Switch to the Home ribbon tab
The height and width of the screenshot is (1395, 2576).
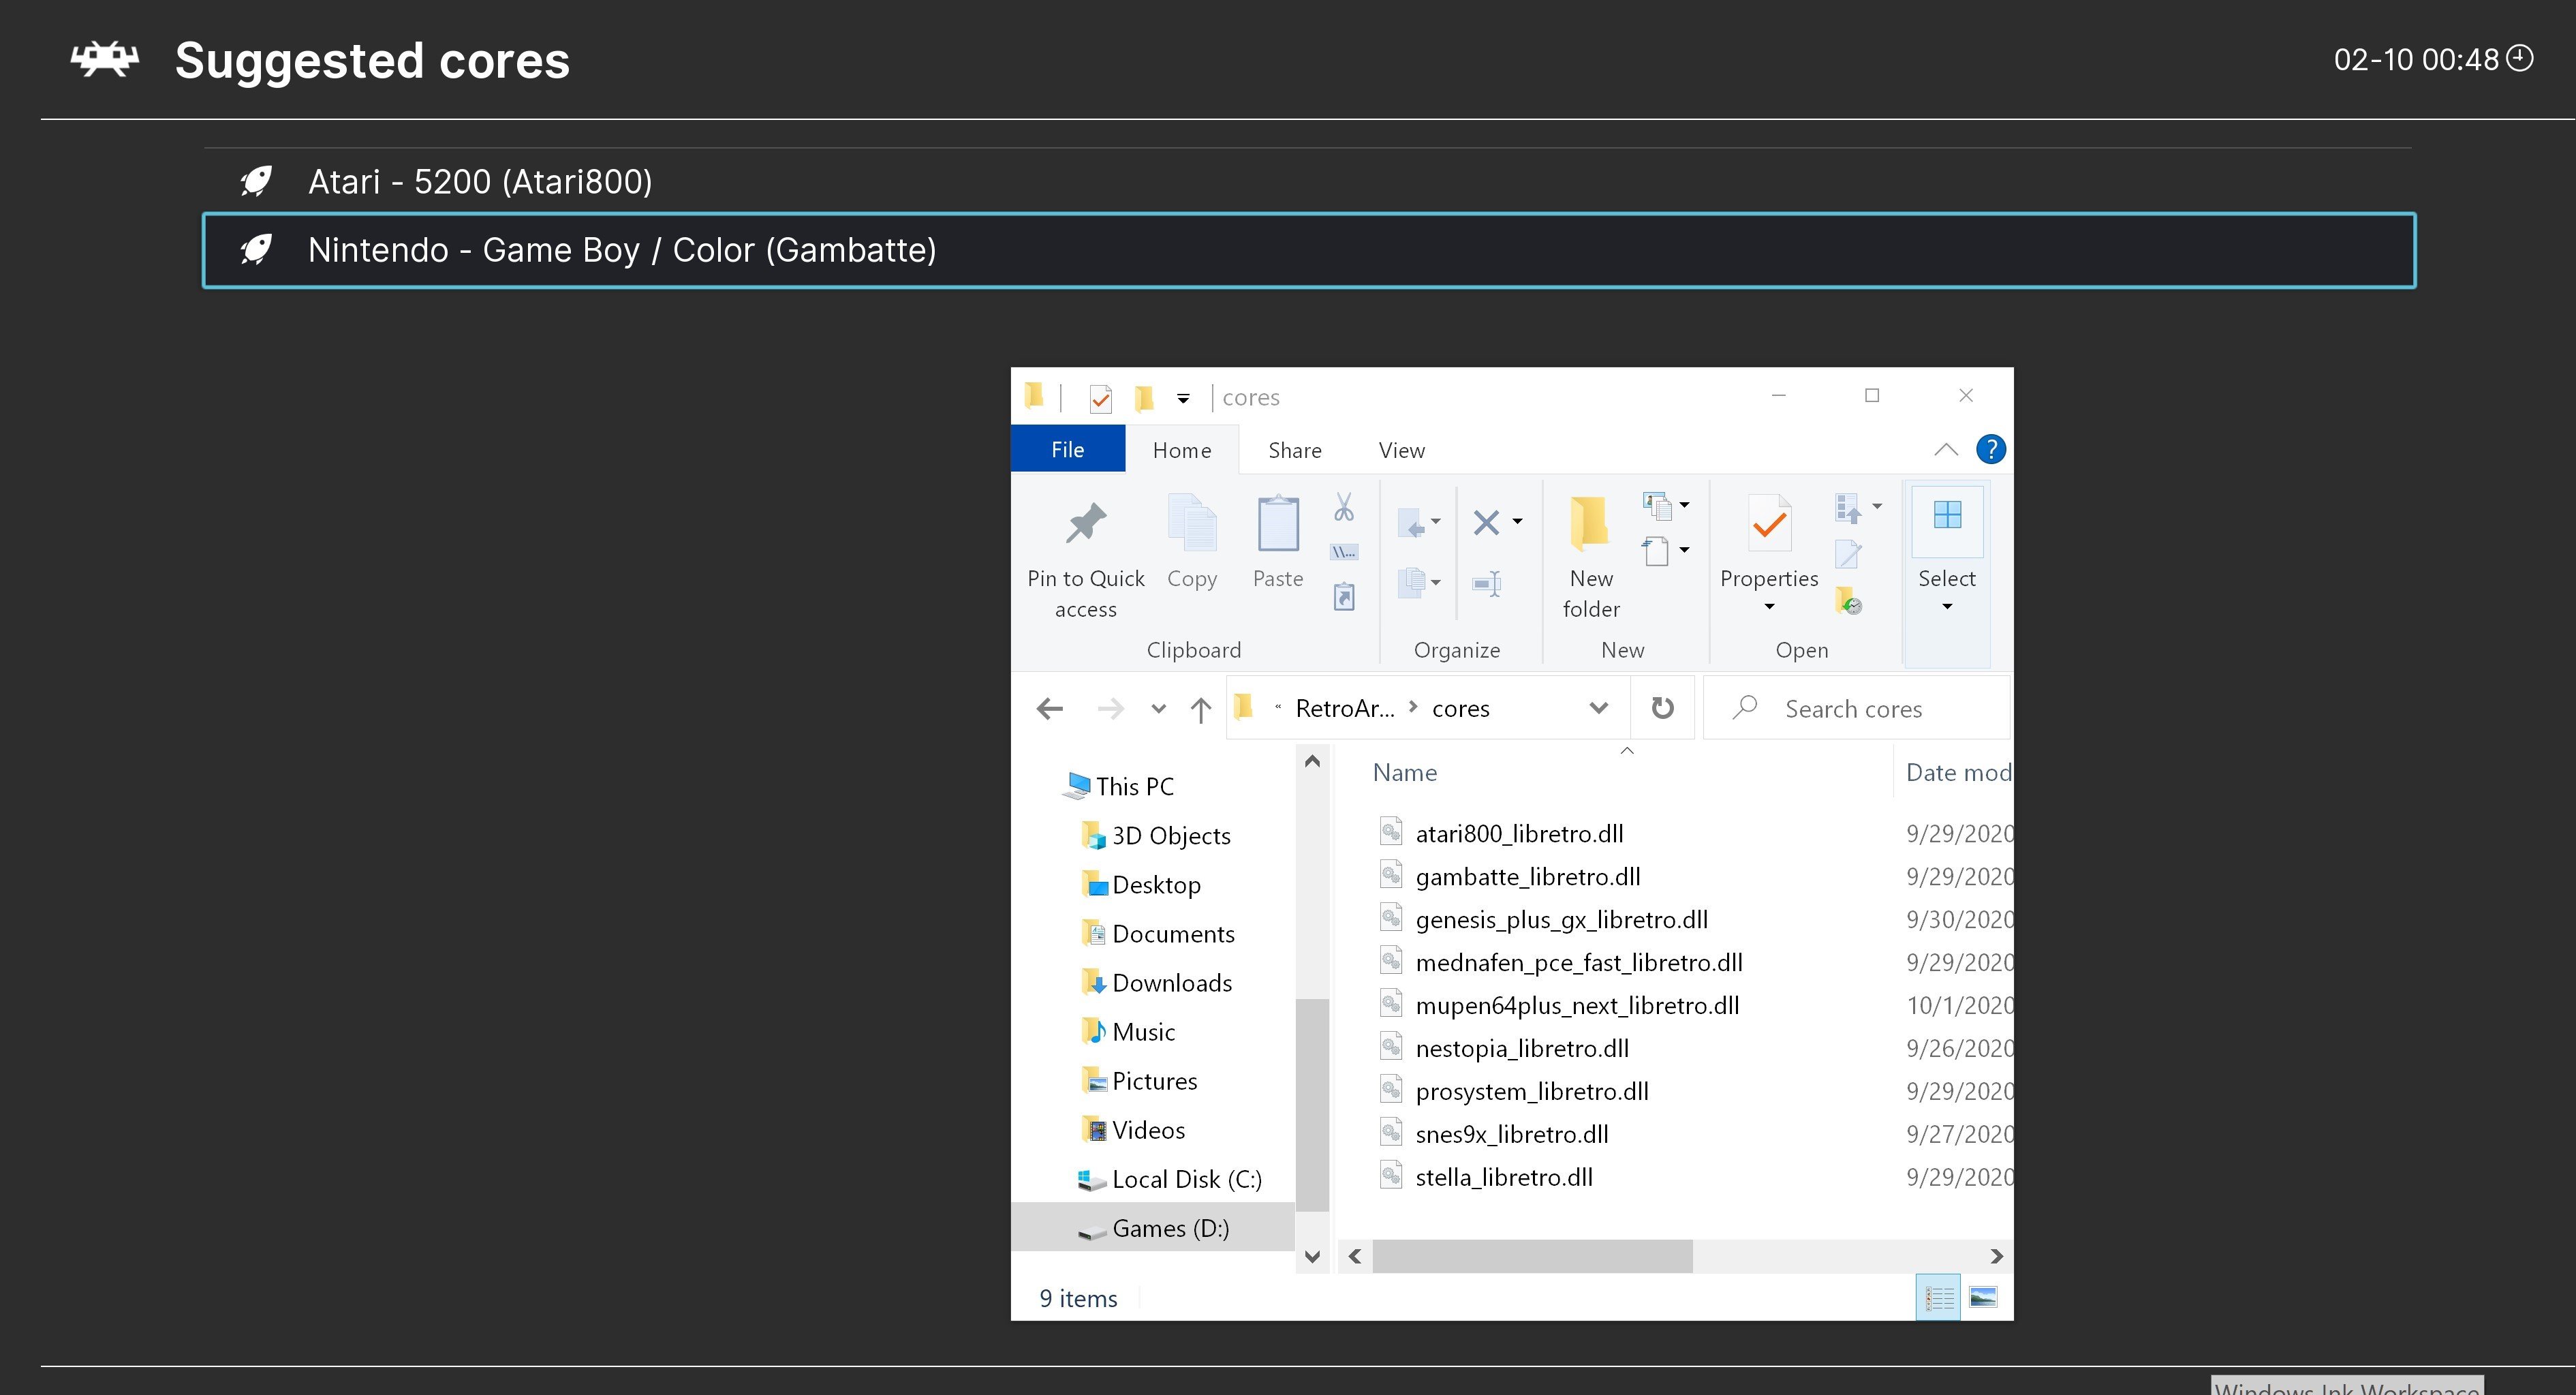1182,450
